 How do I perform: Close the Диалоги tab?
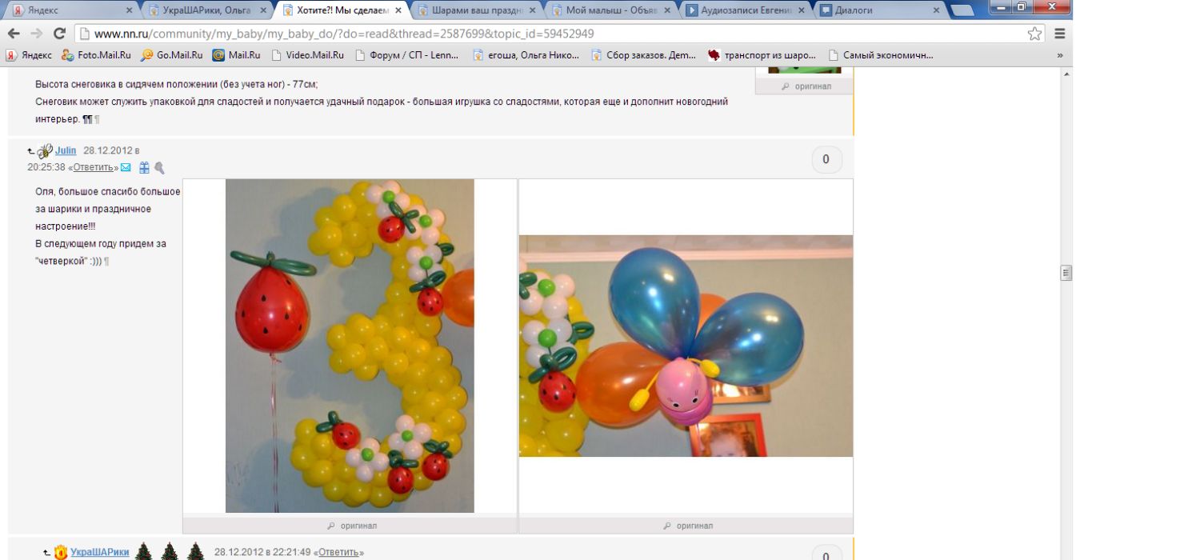click(936, 10)
